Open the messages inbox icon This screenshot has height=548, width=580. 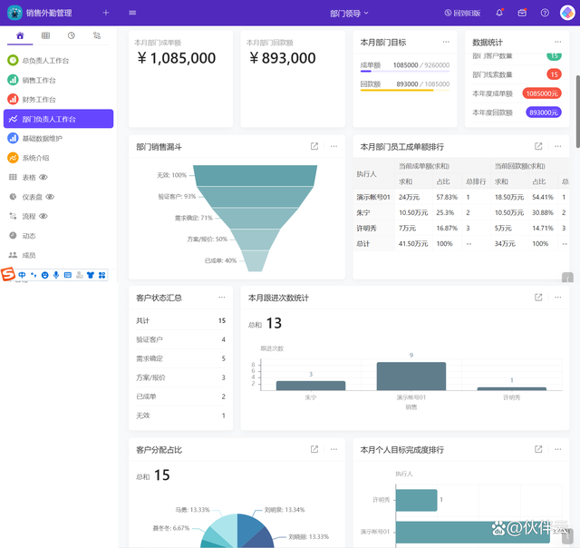pos(522,13)
